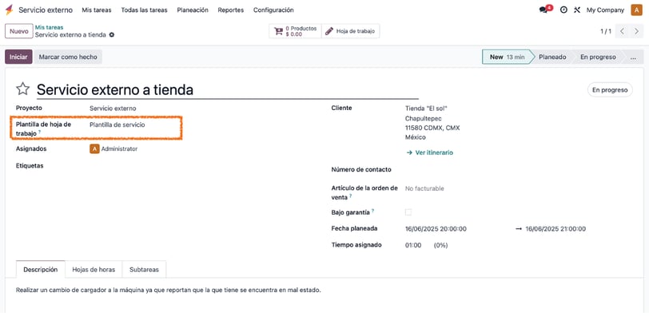Click the Odoo app logo icon

pos(9,10)
